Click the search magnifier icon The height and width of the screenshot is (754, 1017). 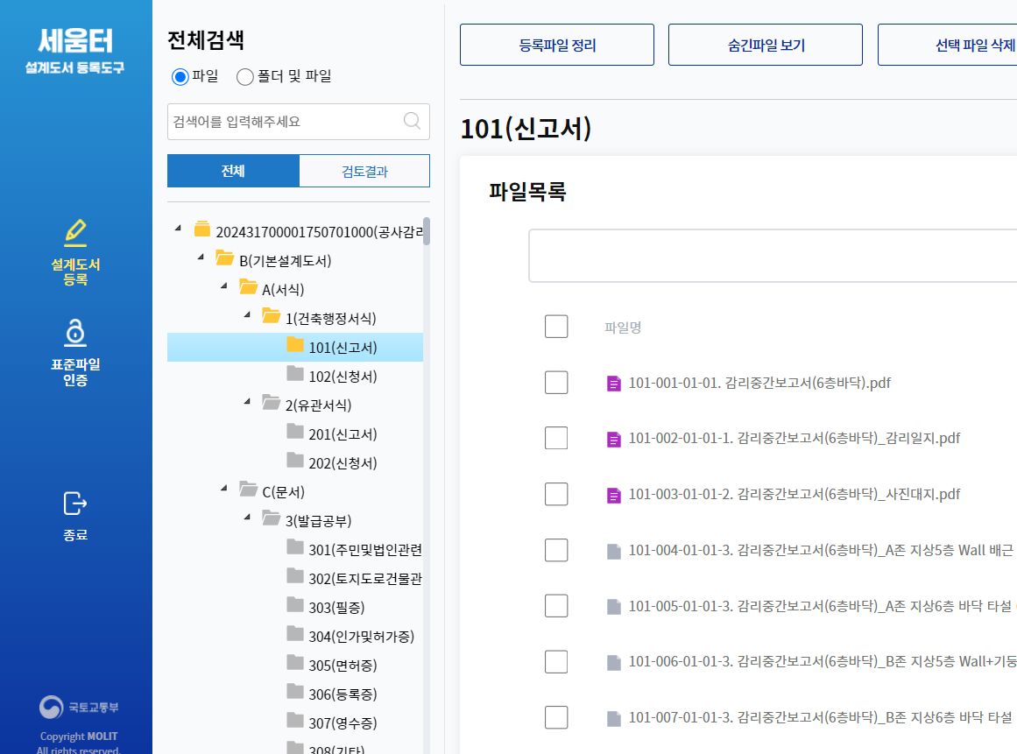click(412, 122)
